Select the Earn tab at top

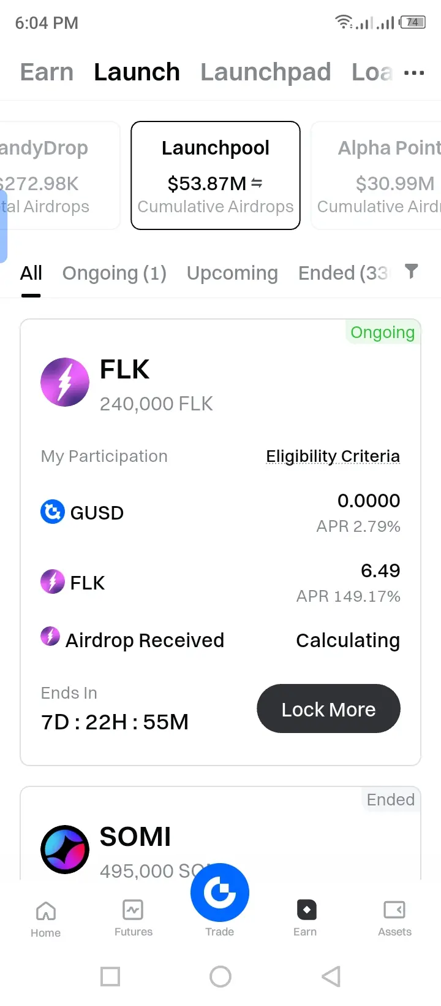pyautogui.click(x=47, y=72)
